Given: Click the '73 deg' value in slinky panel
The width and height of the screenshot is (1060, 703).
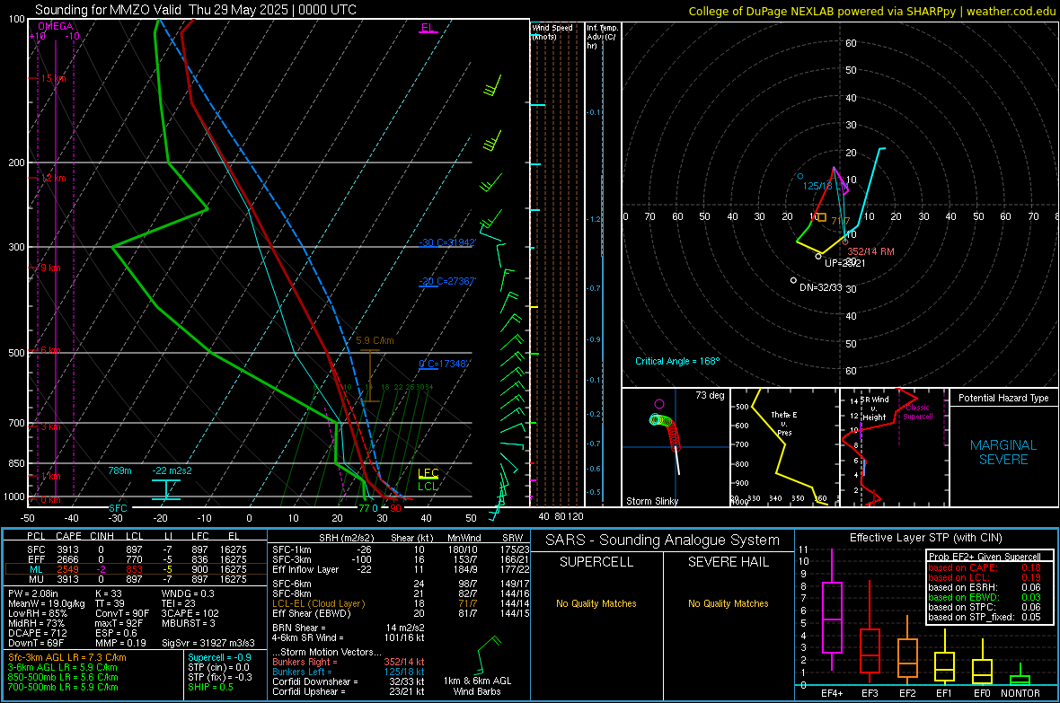Looking at the screenshot, I should click(x=710, y=395).
